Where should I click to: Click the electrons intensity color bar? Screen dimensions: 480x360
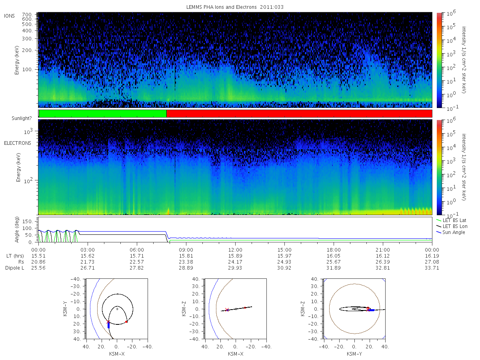click(439, 167)
